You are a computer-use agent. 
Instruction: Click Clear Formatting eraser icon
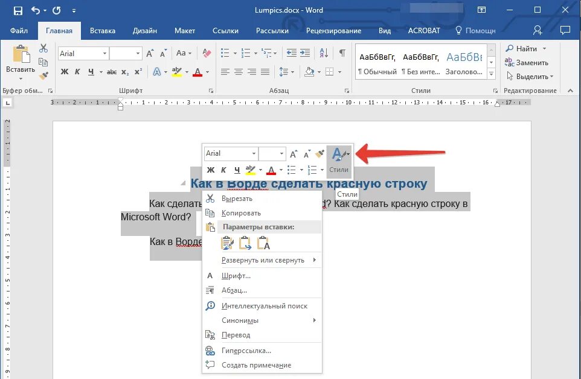click(x=207, y=53)
